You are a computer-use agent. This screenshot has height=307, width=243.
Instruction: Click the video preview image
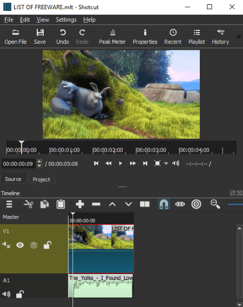[121, 94]
